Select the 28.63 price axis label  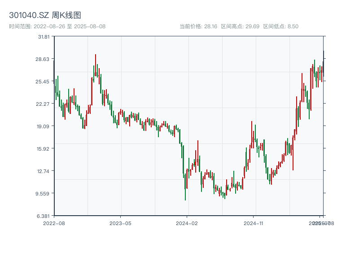click(44, 59)
